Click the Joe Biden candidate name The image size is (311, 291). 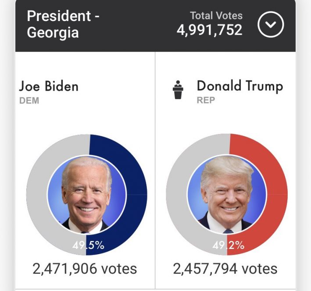click(49, 86)
